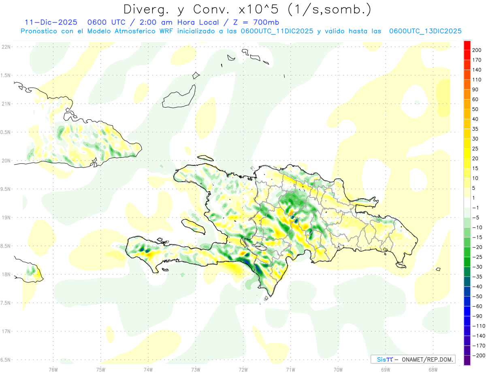The image size is (486, 375).
Task: Click the '19N' latitude label
Action: [6, 217]
